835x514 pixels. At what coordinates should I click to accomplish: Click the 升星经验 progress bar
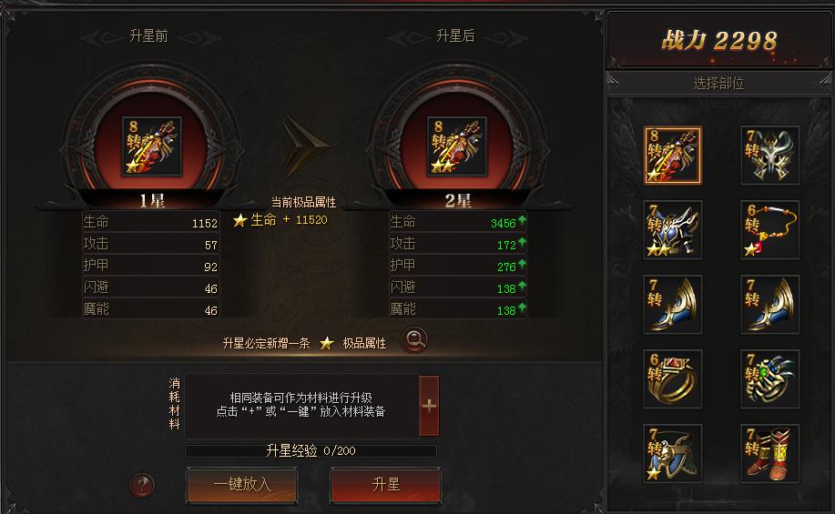(311, 450)
